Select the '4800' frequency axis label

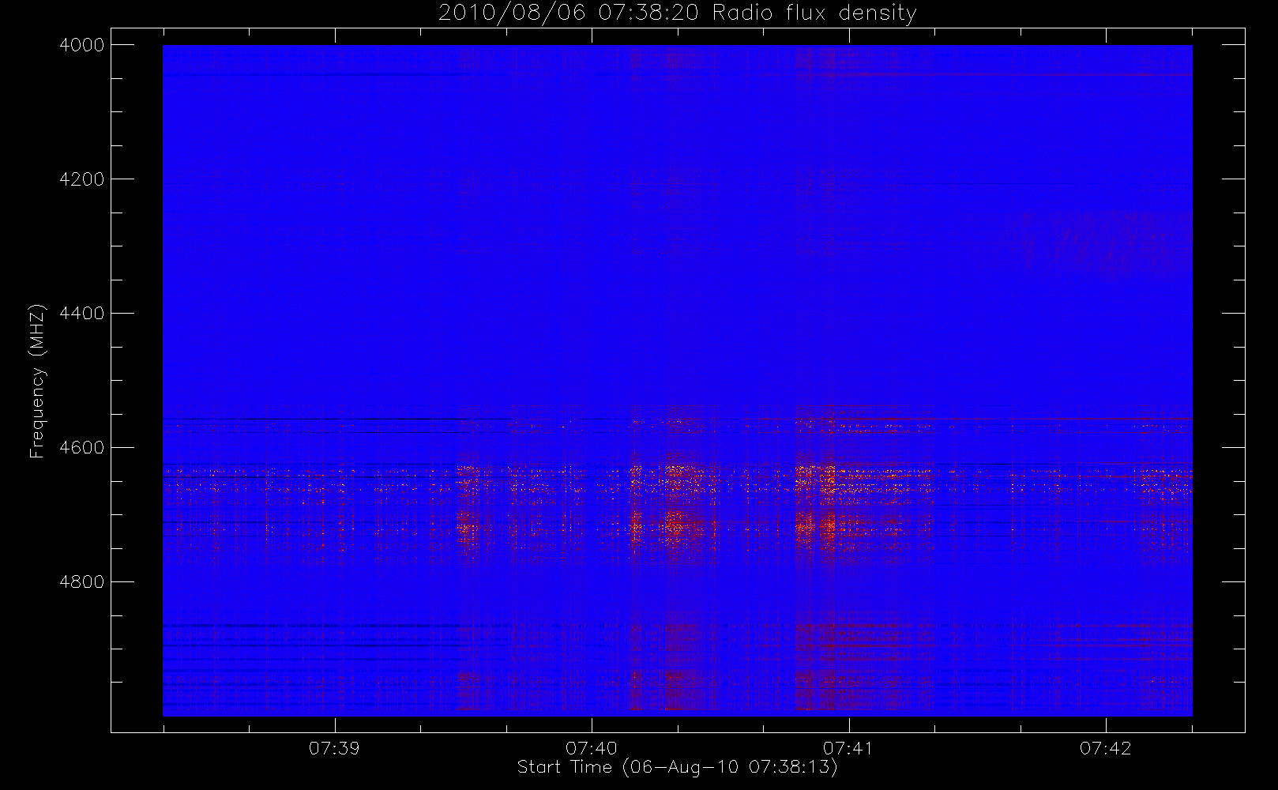(x=82, y=582)
